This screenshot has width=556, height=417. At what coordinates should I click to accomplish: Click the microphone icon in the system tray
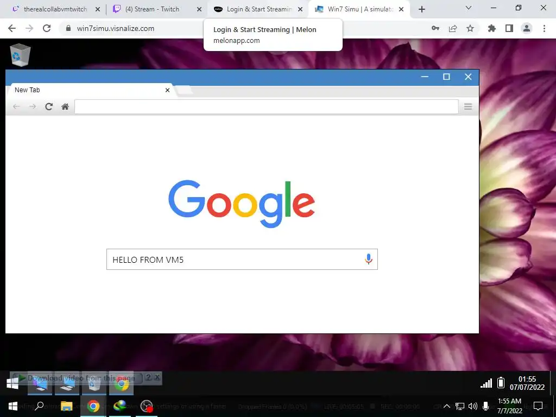click(486, 406)
